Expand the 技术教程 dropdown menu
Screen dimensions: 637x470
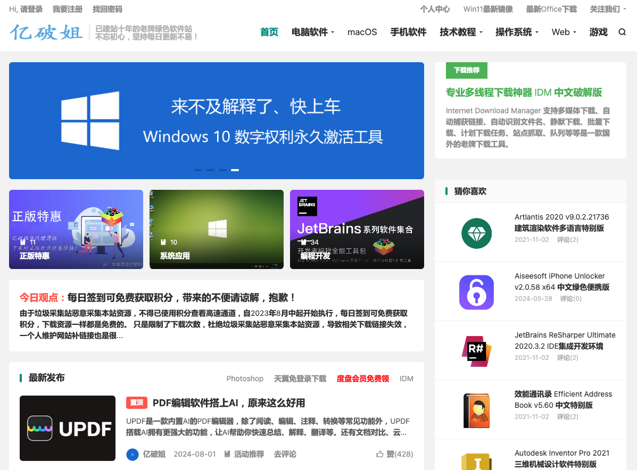tap(461, 32)
